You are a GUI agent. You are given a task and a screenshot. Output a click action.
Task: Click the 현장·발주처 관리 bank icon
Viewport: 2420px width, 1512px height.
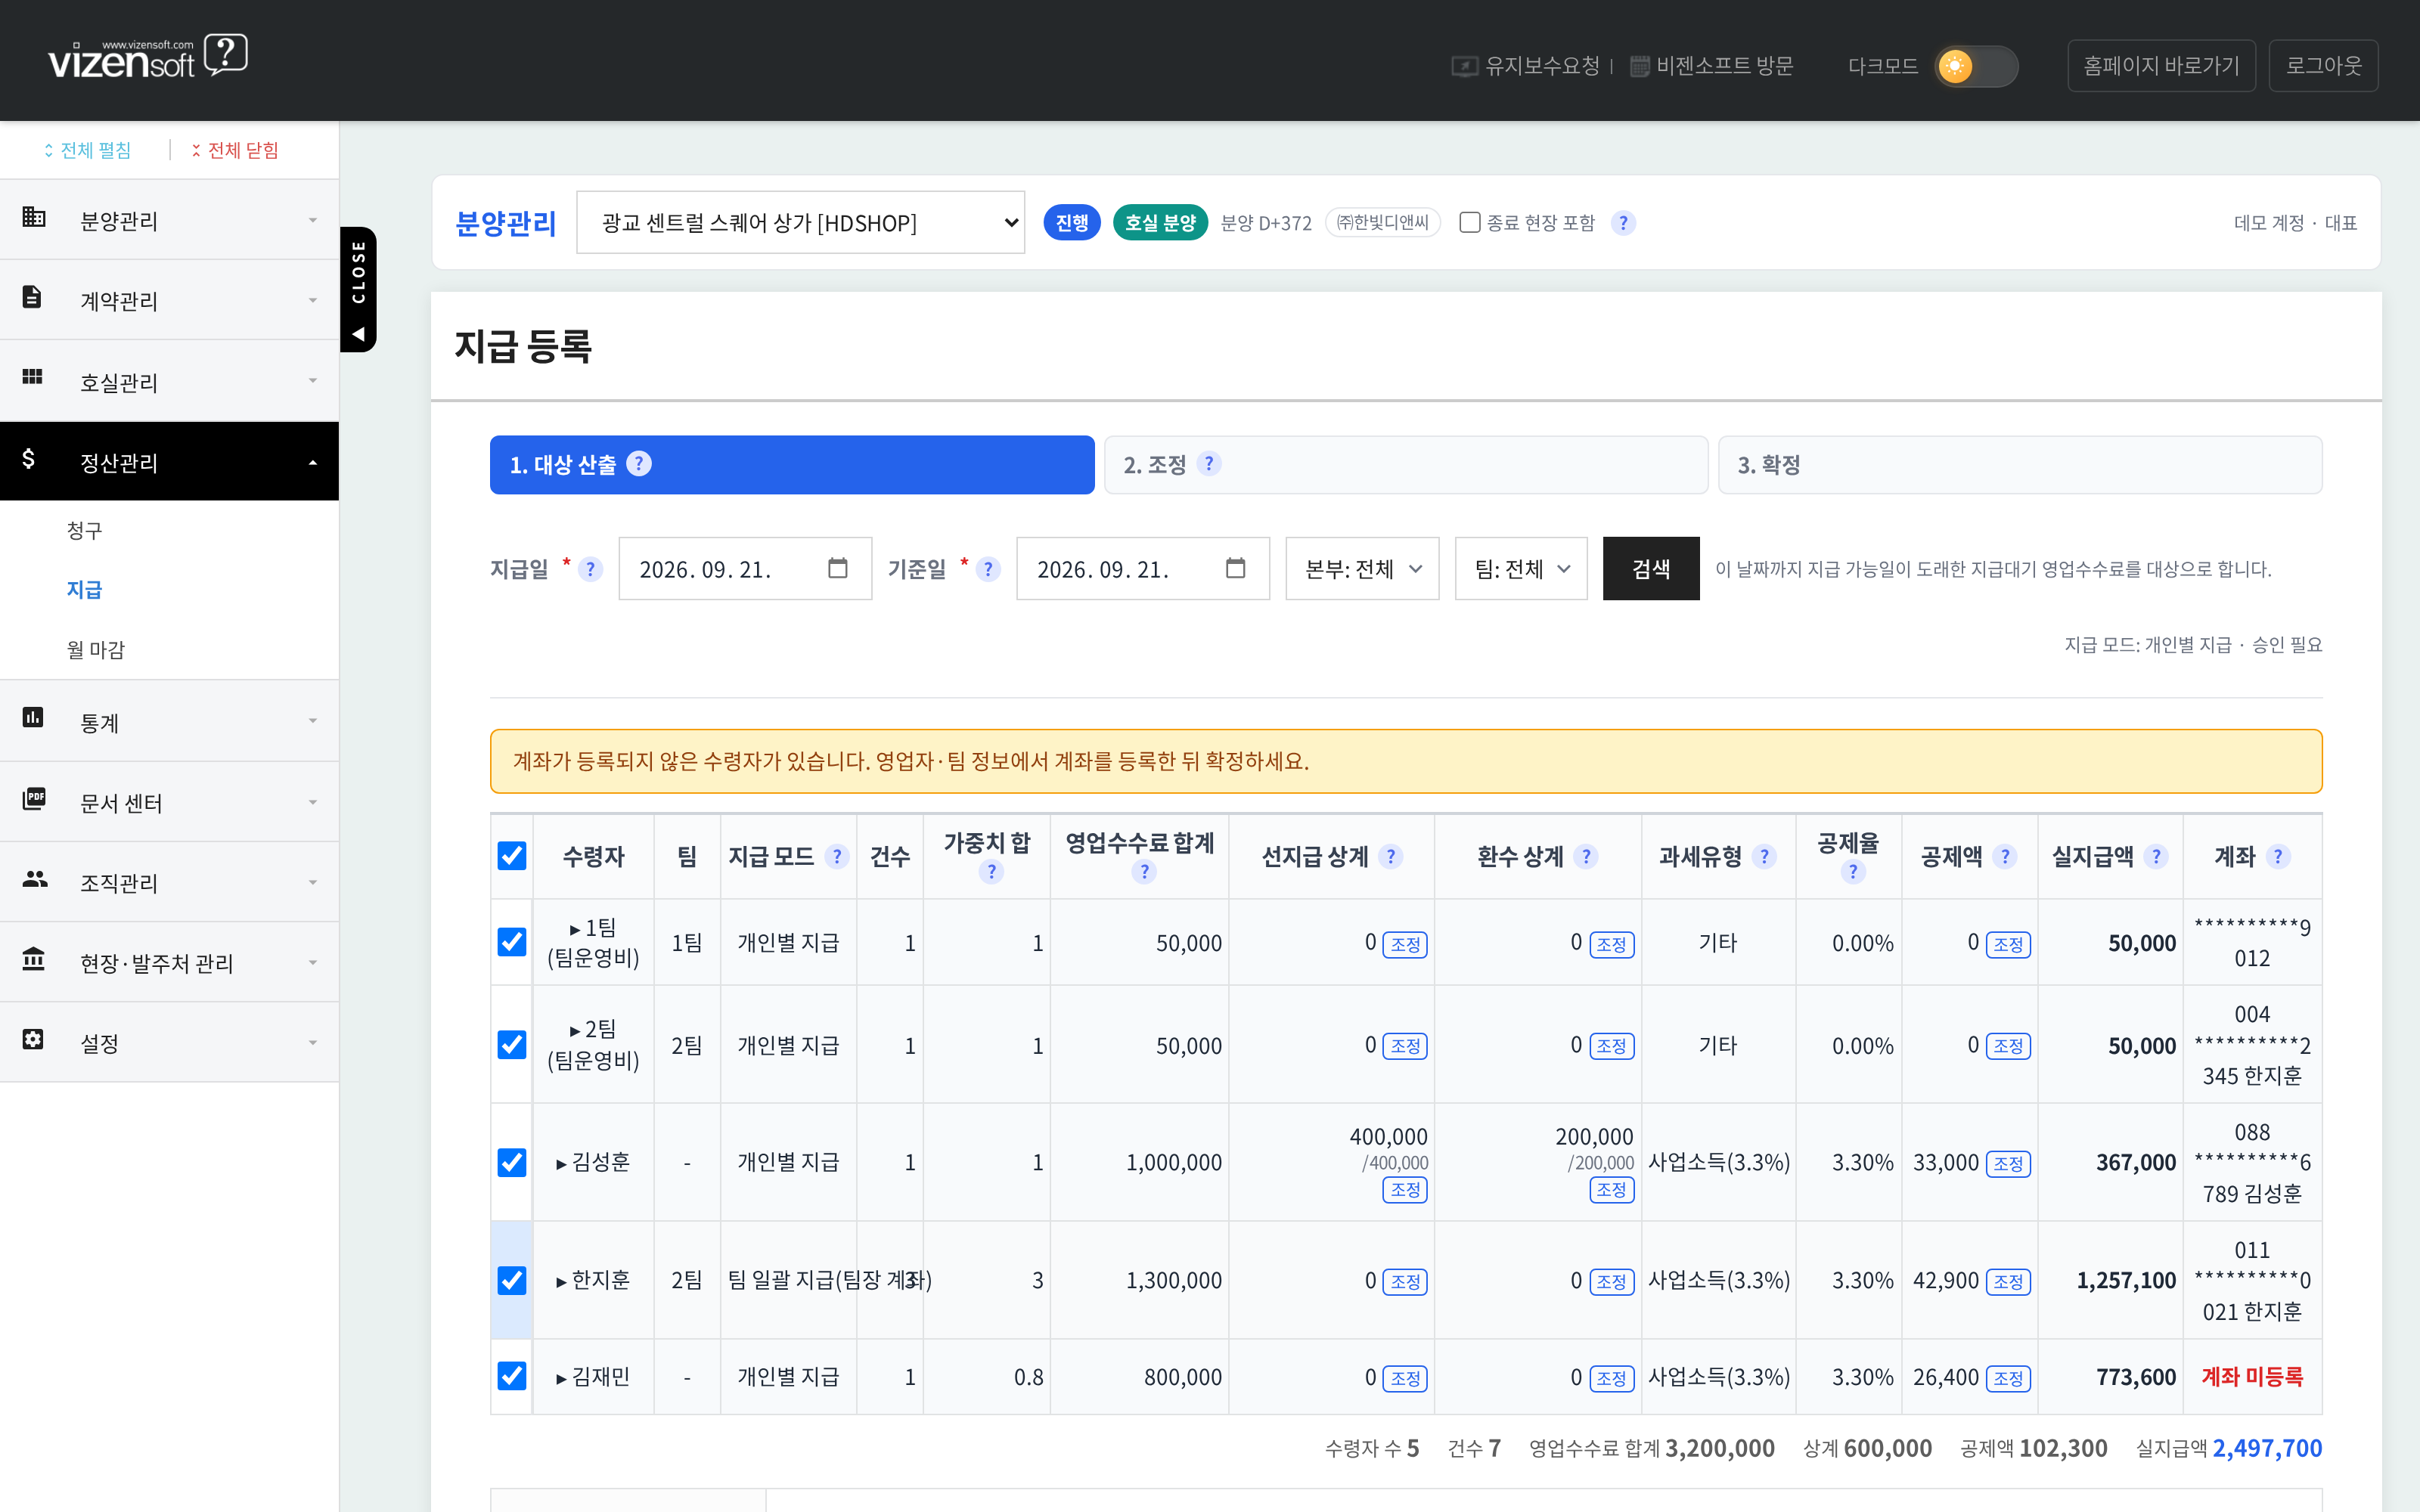[x=33, y=959]
